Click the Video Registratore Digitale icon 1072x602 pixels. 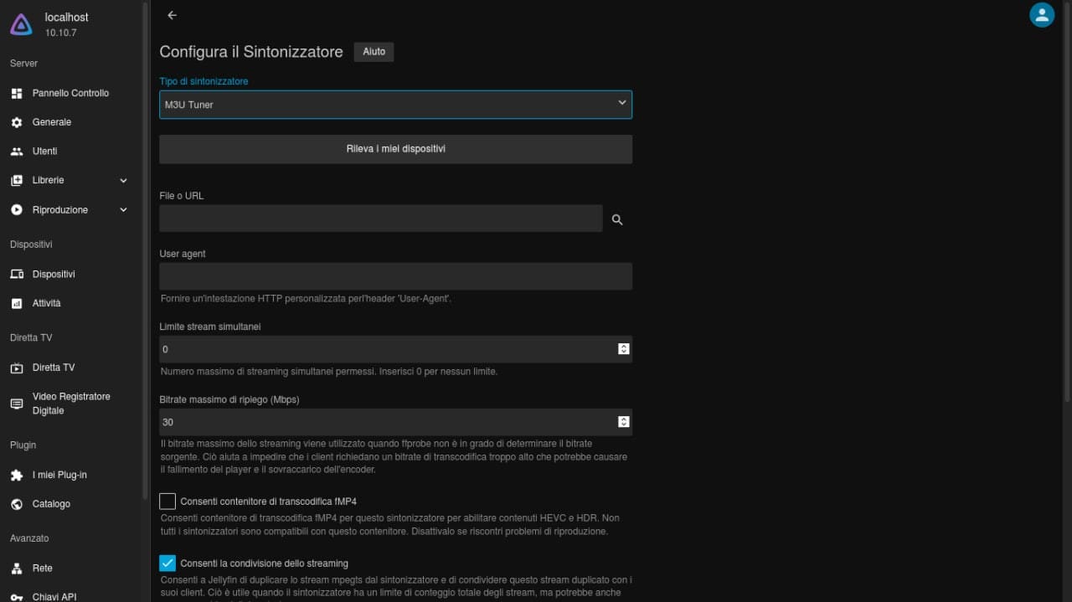(17, 404)
